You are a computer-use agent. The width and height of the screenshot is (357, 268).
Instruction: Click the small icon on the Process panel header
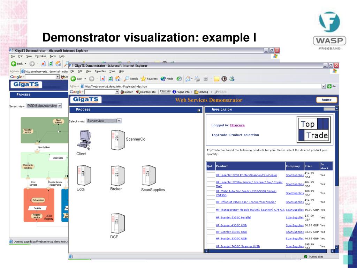click(x=199, y=110)
